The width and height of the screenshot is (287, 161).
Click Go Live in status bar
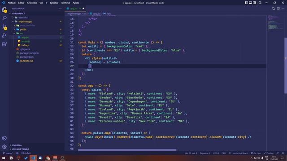pyautogui.click(x=256, y=153)
